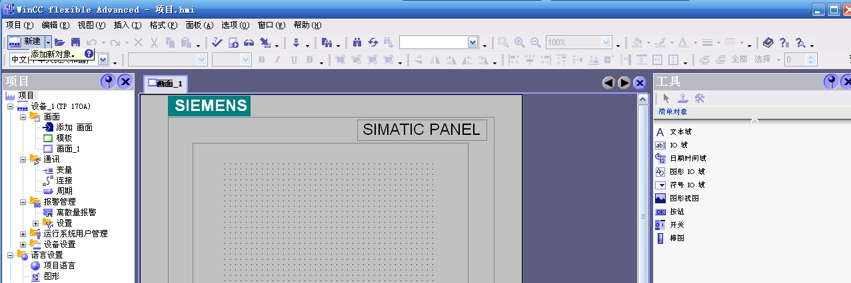Open 变量 under 通讯 in project tree
This screenshot has height=283, width=851.
pyautogui.click(x=64, y=170)
